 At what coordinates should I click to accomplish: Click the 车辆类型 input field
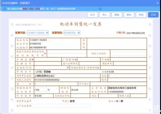click(48, 59)
